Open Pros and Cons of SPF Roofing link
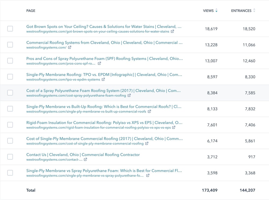Screen dimensions: 269x200 104,59
